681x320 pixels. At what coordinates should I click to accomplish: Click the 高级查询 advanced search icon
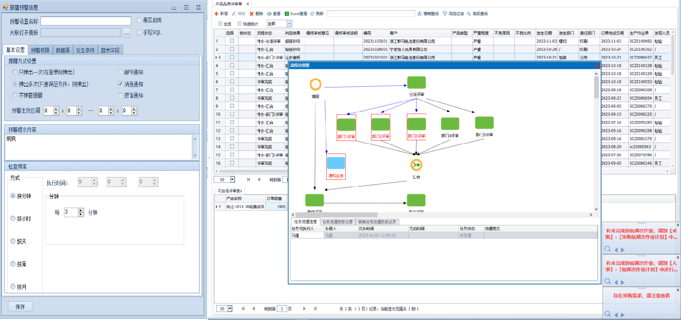[469, 13]
